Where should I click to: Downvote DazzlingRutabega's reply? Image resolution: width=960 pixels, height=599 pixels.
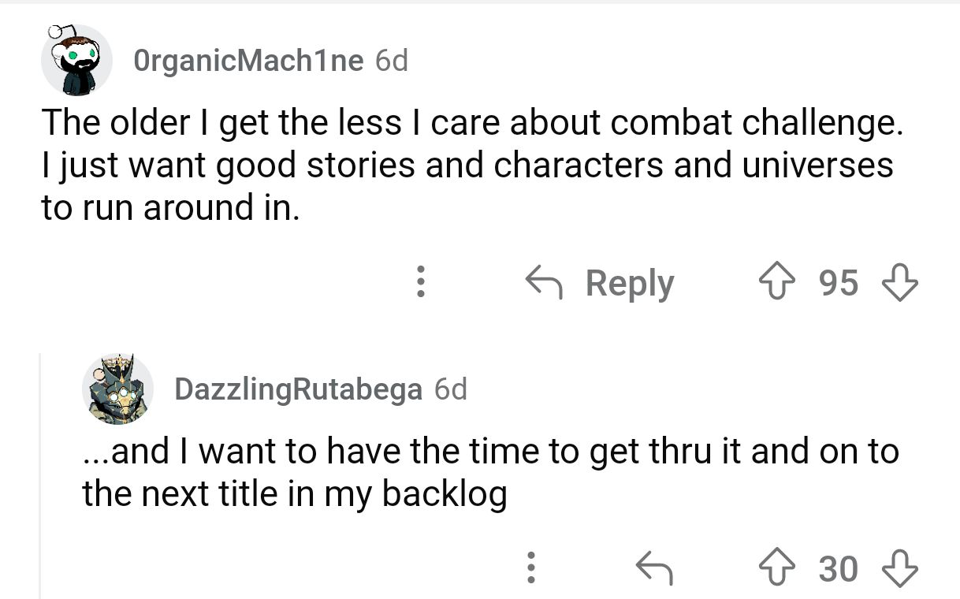[x=901, y=568]
